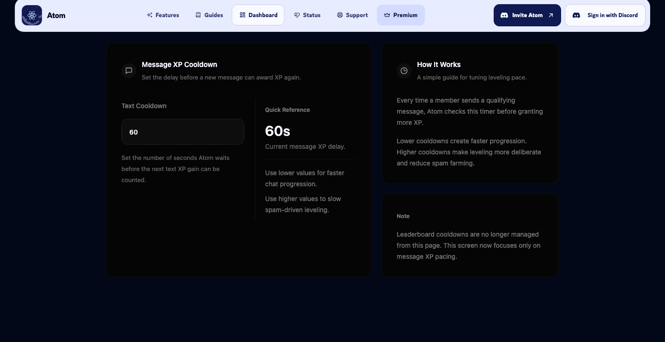665x342 pixels.
Task: Click the Text Cooldown label
Action: click(x=144, y=106)
